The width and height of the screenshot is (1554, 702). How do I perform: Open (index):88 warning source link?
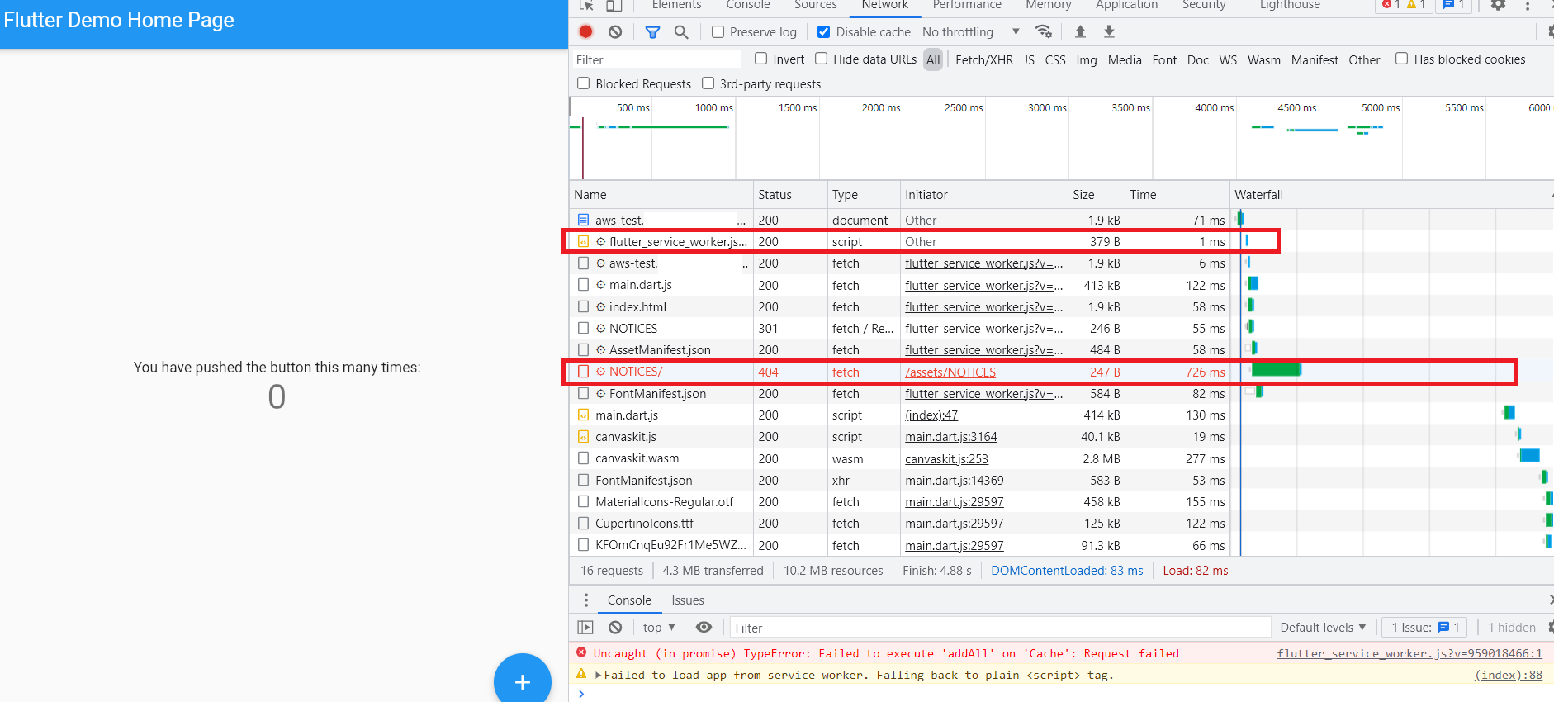pos(1509,675)
